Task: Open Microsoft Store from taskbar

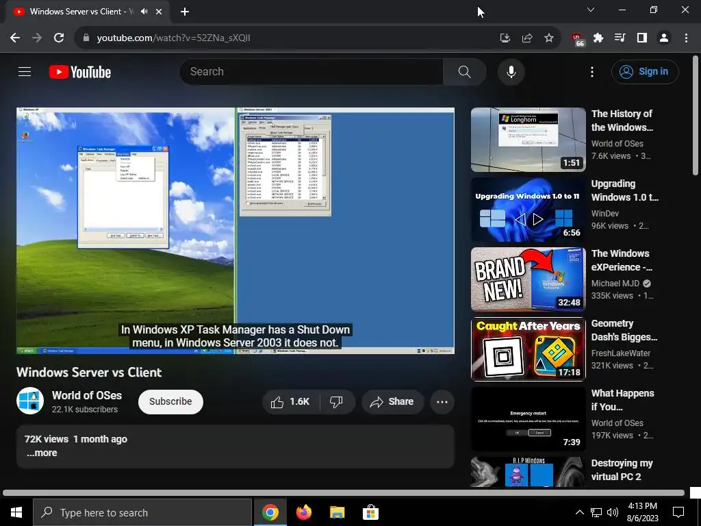Action: pos(370,512)
